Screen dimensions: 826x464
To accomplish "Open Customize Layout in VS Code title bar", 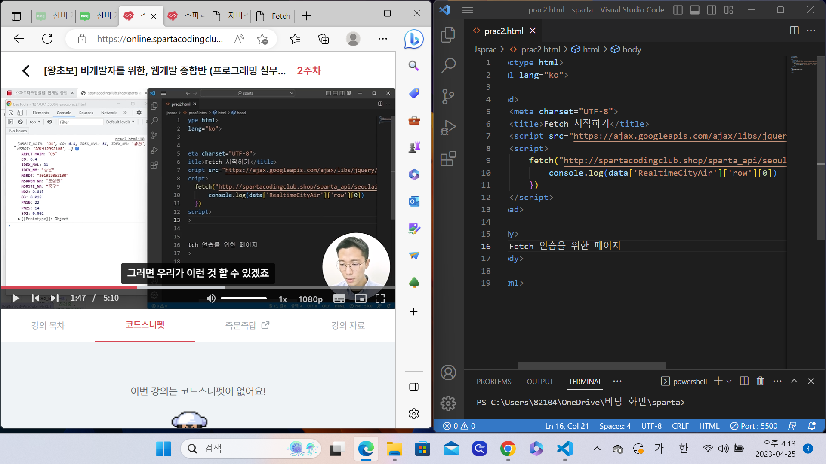I will [729, 10].
